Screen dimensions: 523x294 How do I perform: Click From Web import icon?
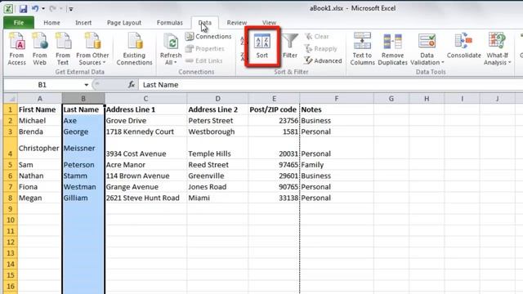click(x=39, y=49)
